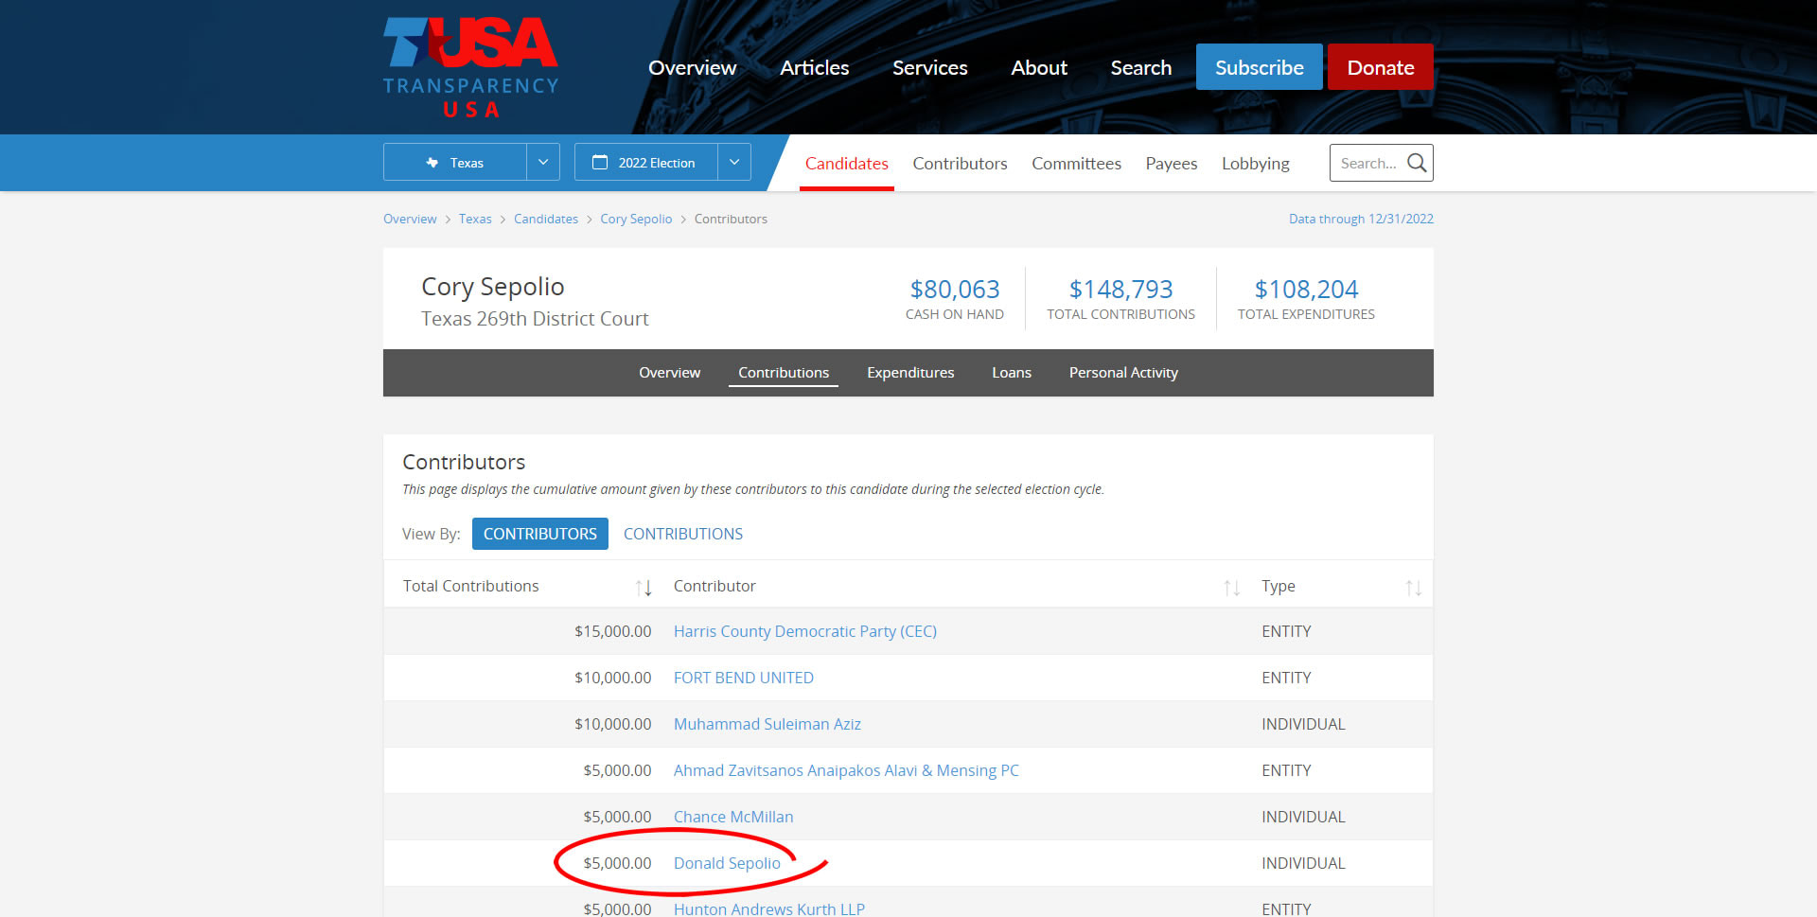
Task: Click ENTITY type for FORT BEND UNITED
Action: tap(1286, 678)
